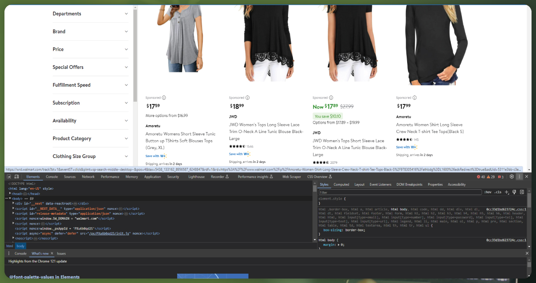Open the Sources tab
This screenshot has height=283, width=536.
coord(70,177)
